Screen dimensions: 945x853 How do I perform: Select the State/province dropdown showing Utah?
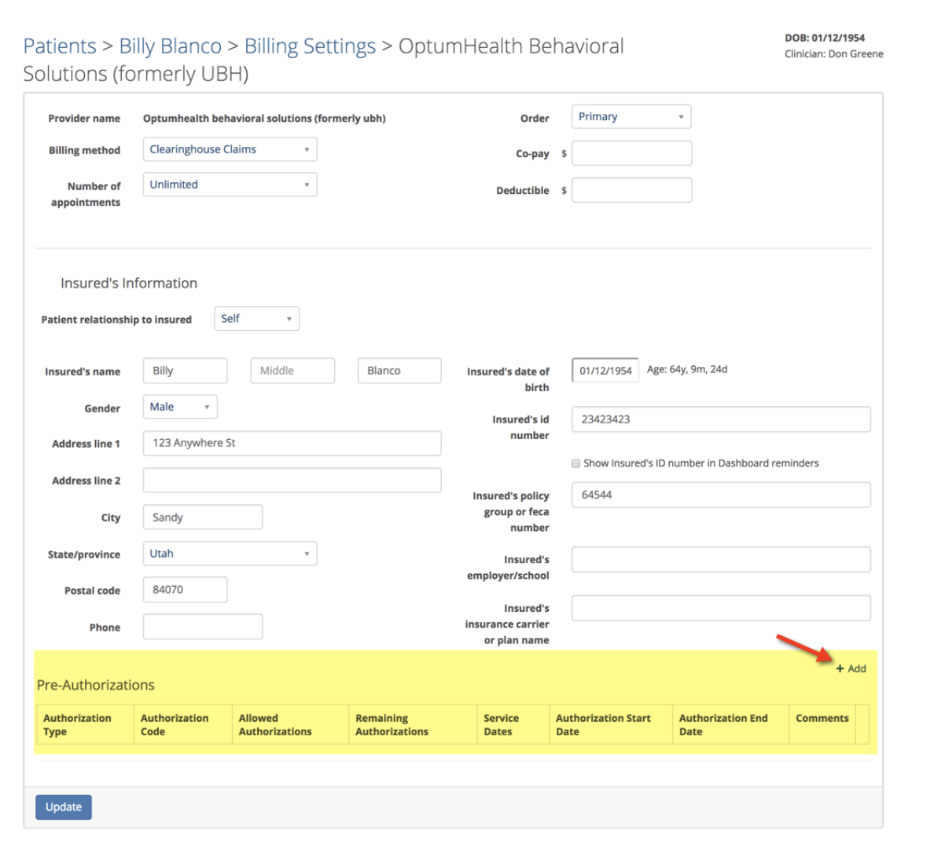(230, 554)
